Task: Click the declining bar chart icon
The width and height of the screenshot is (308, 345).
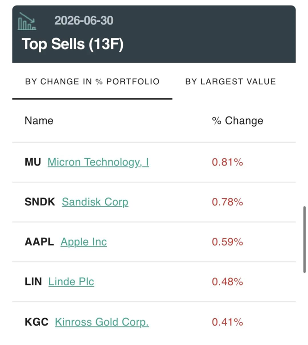Action: point(27,21)
